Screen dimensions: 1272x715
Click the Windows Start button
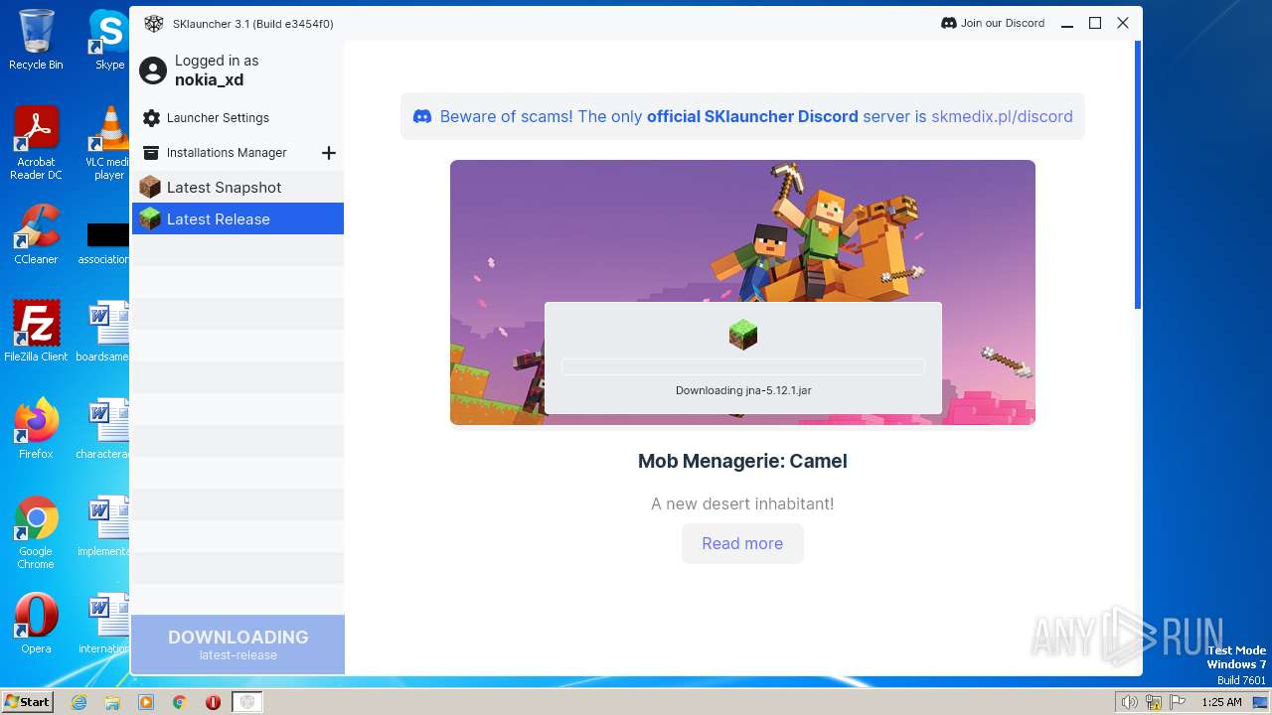28,702
